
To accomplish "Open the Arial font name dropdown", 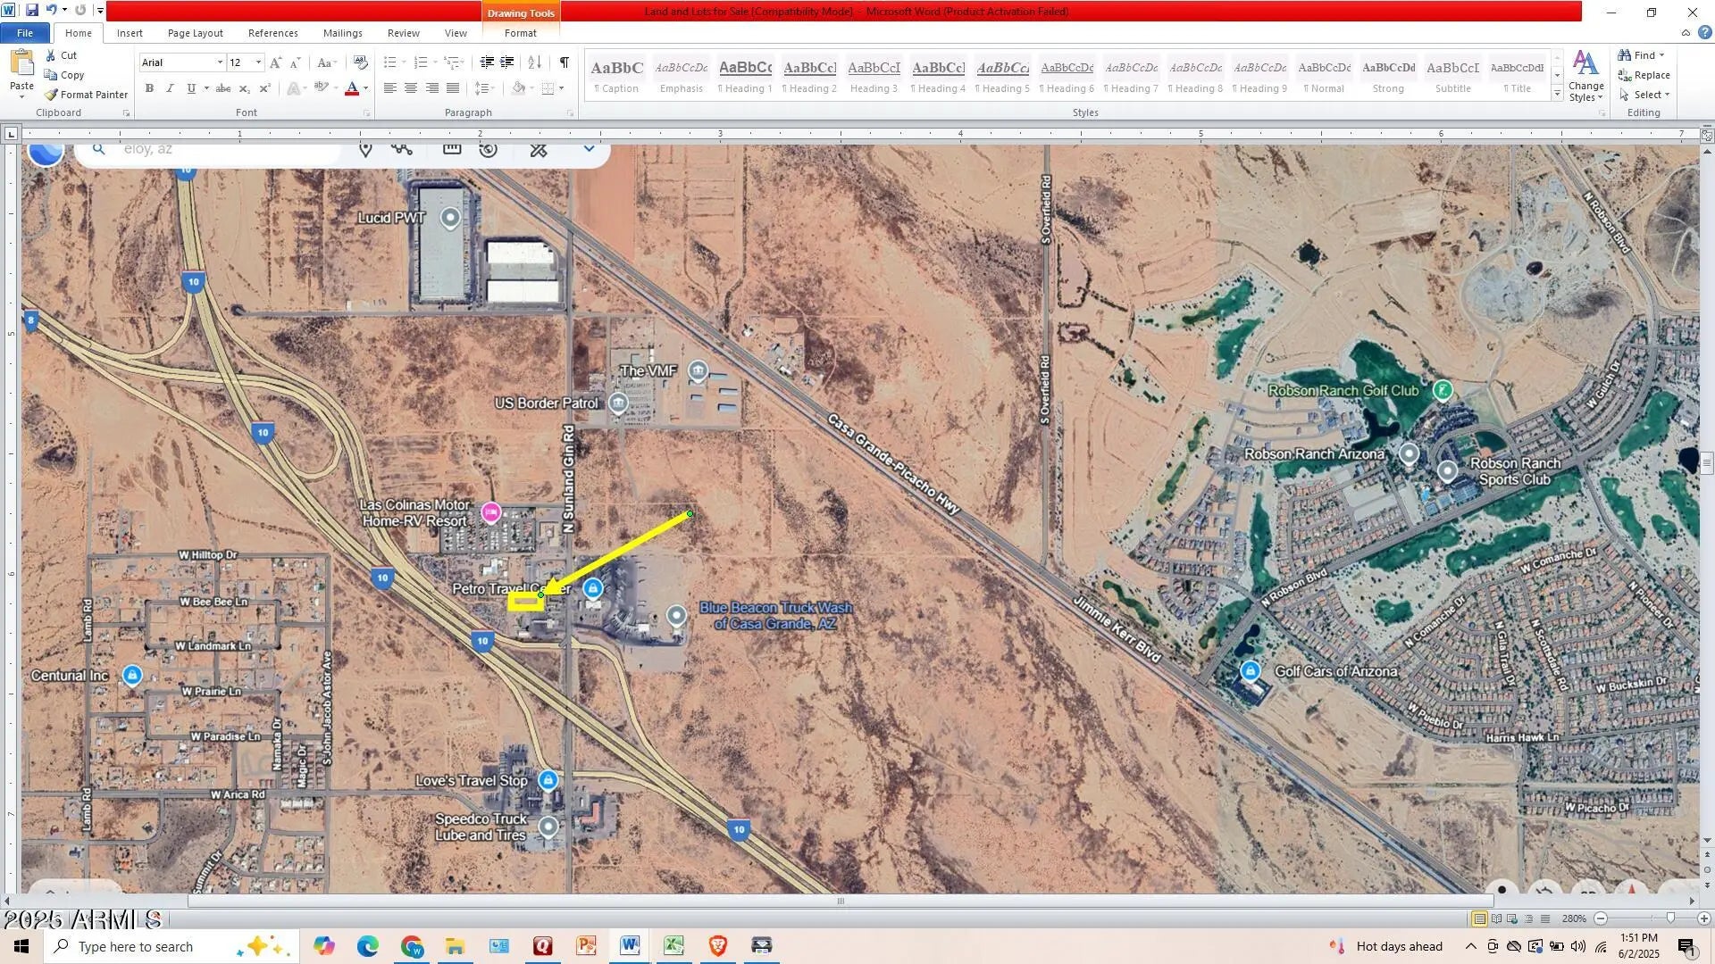I will 220,62.
